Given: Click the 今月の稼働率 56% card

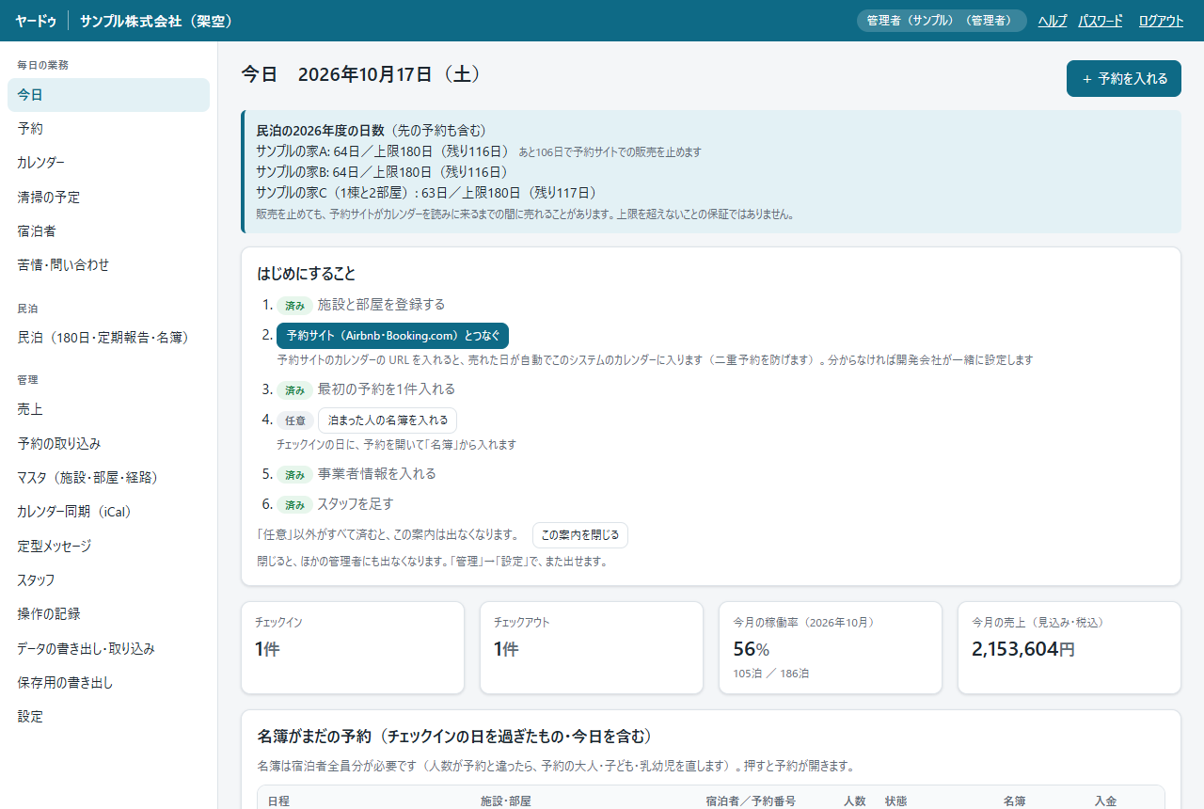Looking at the screenshot, I should point(831,648).
